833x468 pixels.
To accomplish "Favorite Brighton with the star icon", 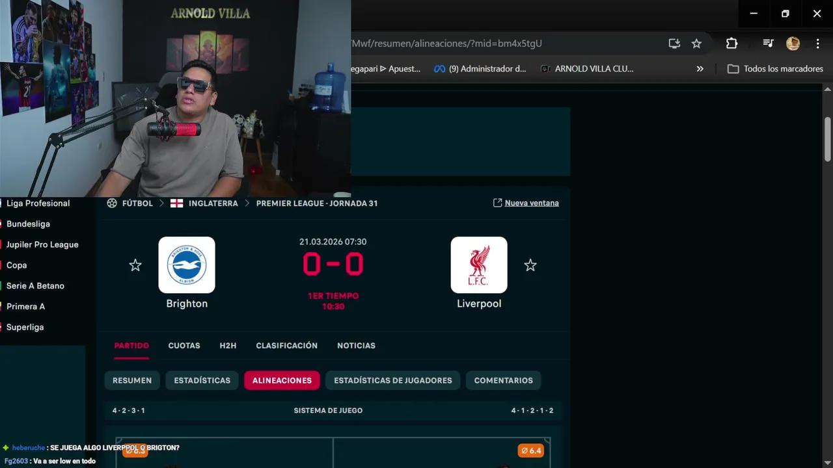I will (x=135, y=265).
